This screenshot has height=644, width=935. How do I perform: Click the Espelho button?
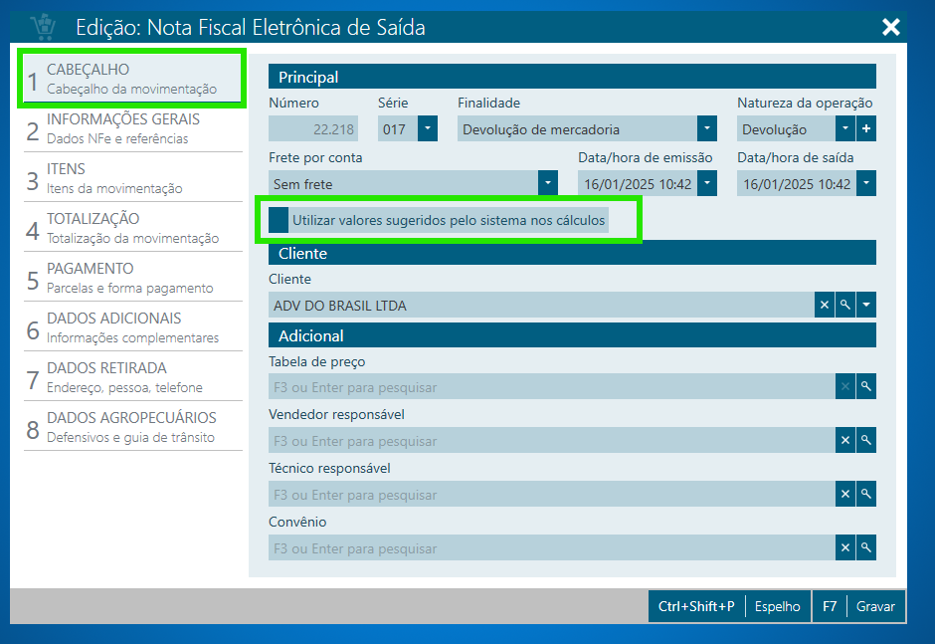click(777, 606)
